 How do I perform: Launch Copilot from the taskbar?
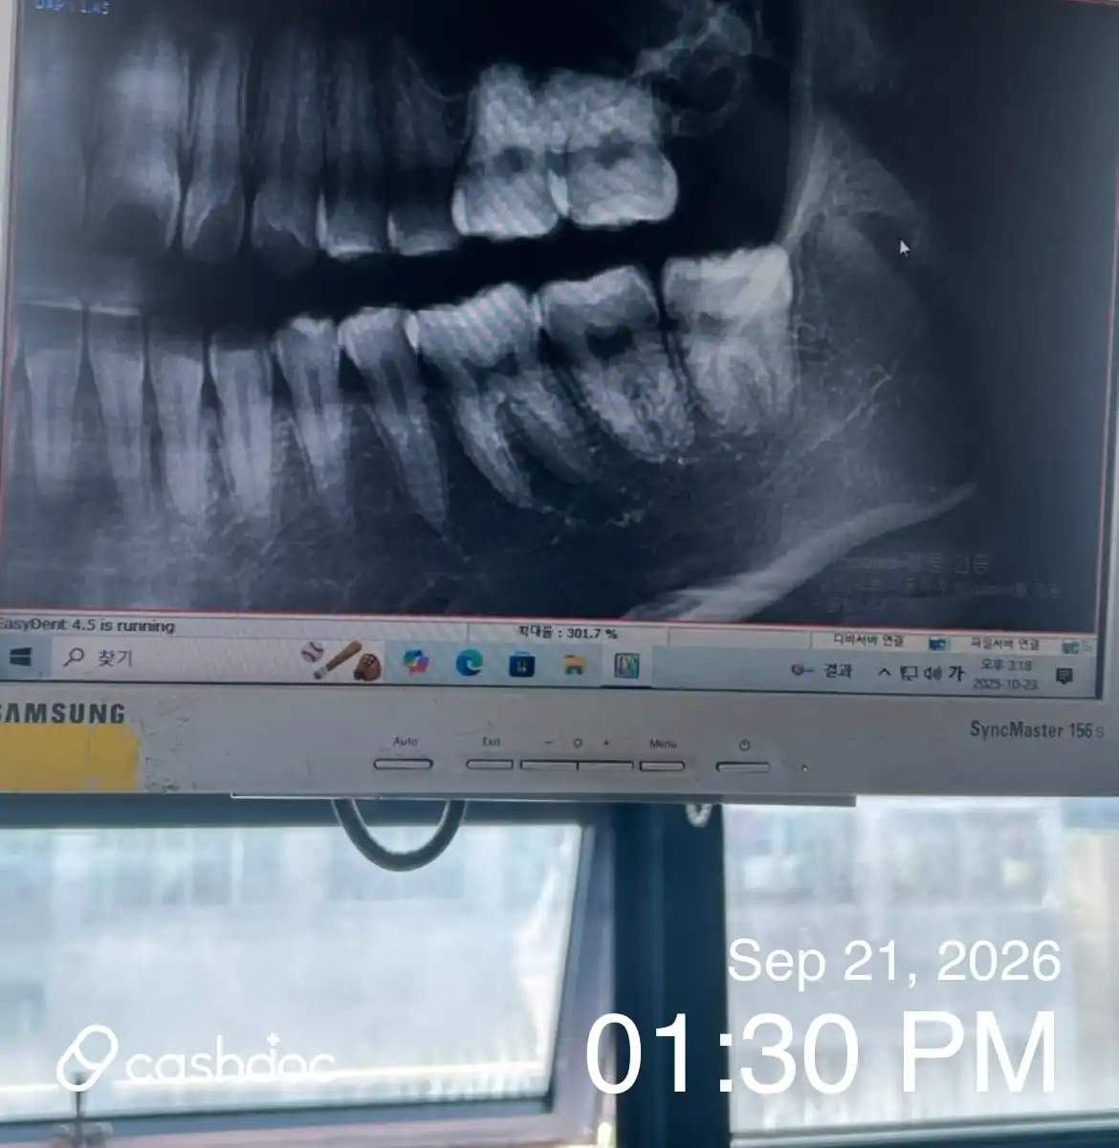[415, 662]
